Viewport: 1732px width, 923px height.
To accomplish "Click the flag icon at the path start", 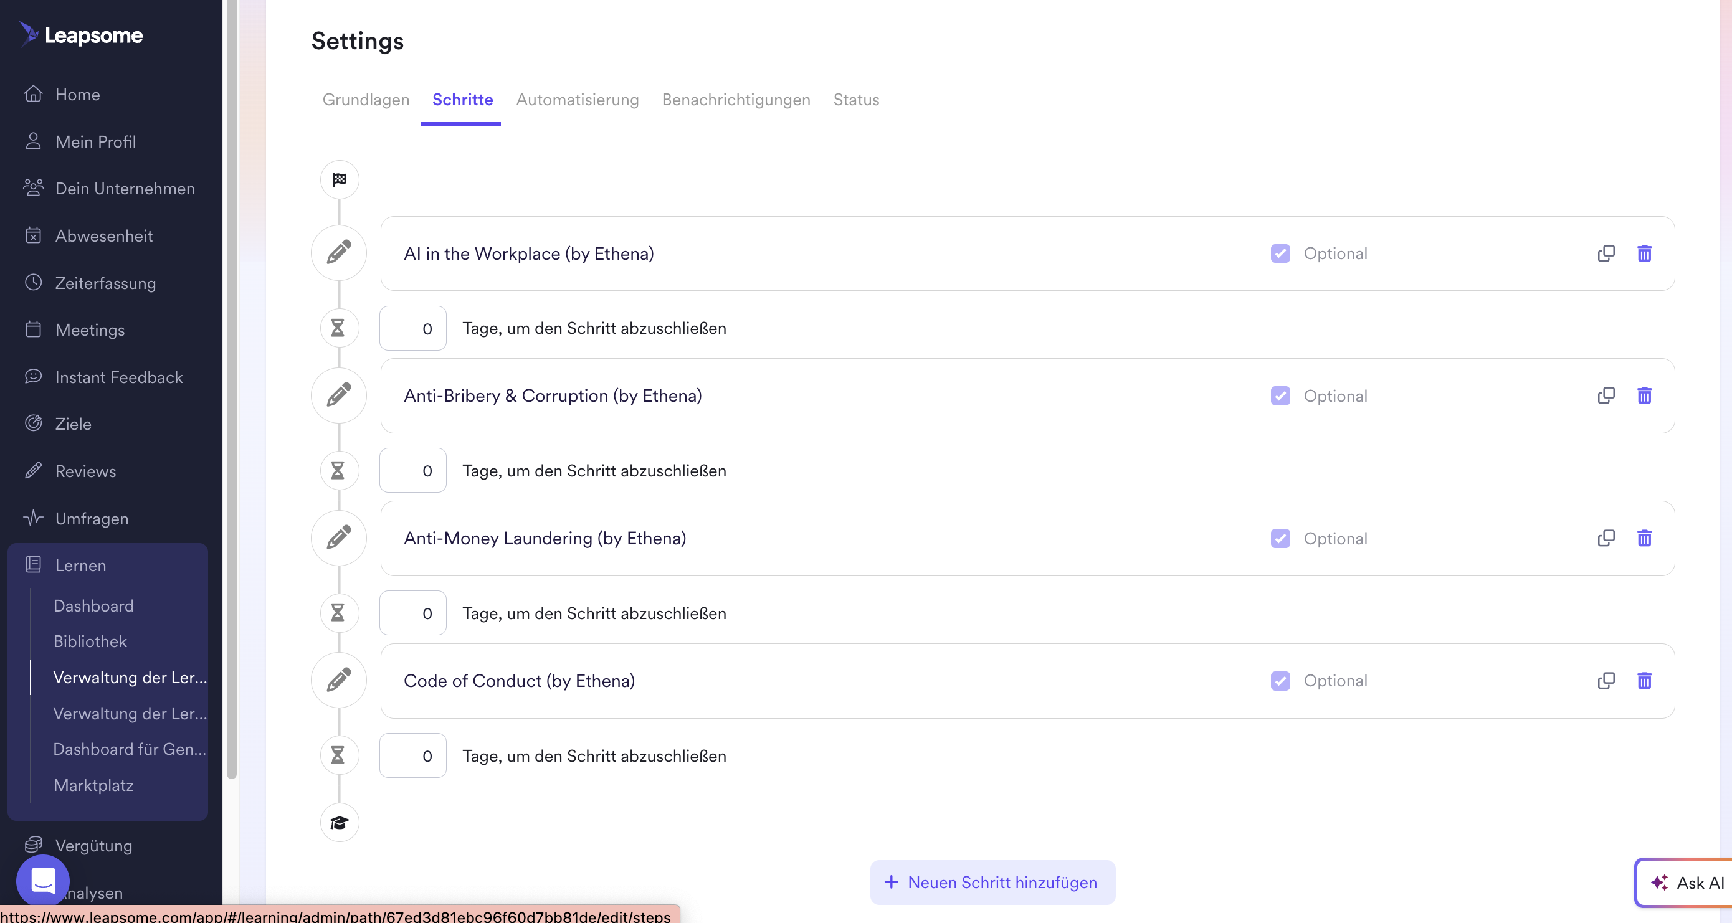I will point(339,179).
